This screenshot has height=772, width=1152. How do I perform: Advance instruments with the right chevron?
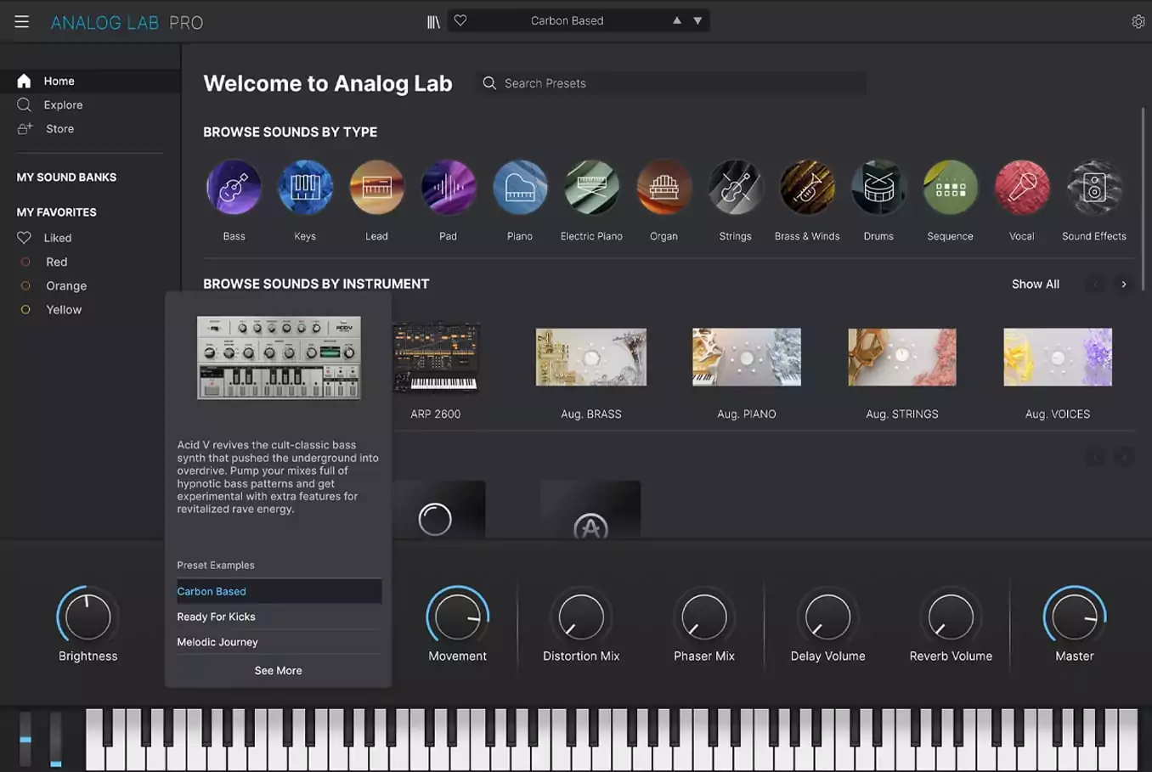coord(1123,284)
